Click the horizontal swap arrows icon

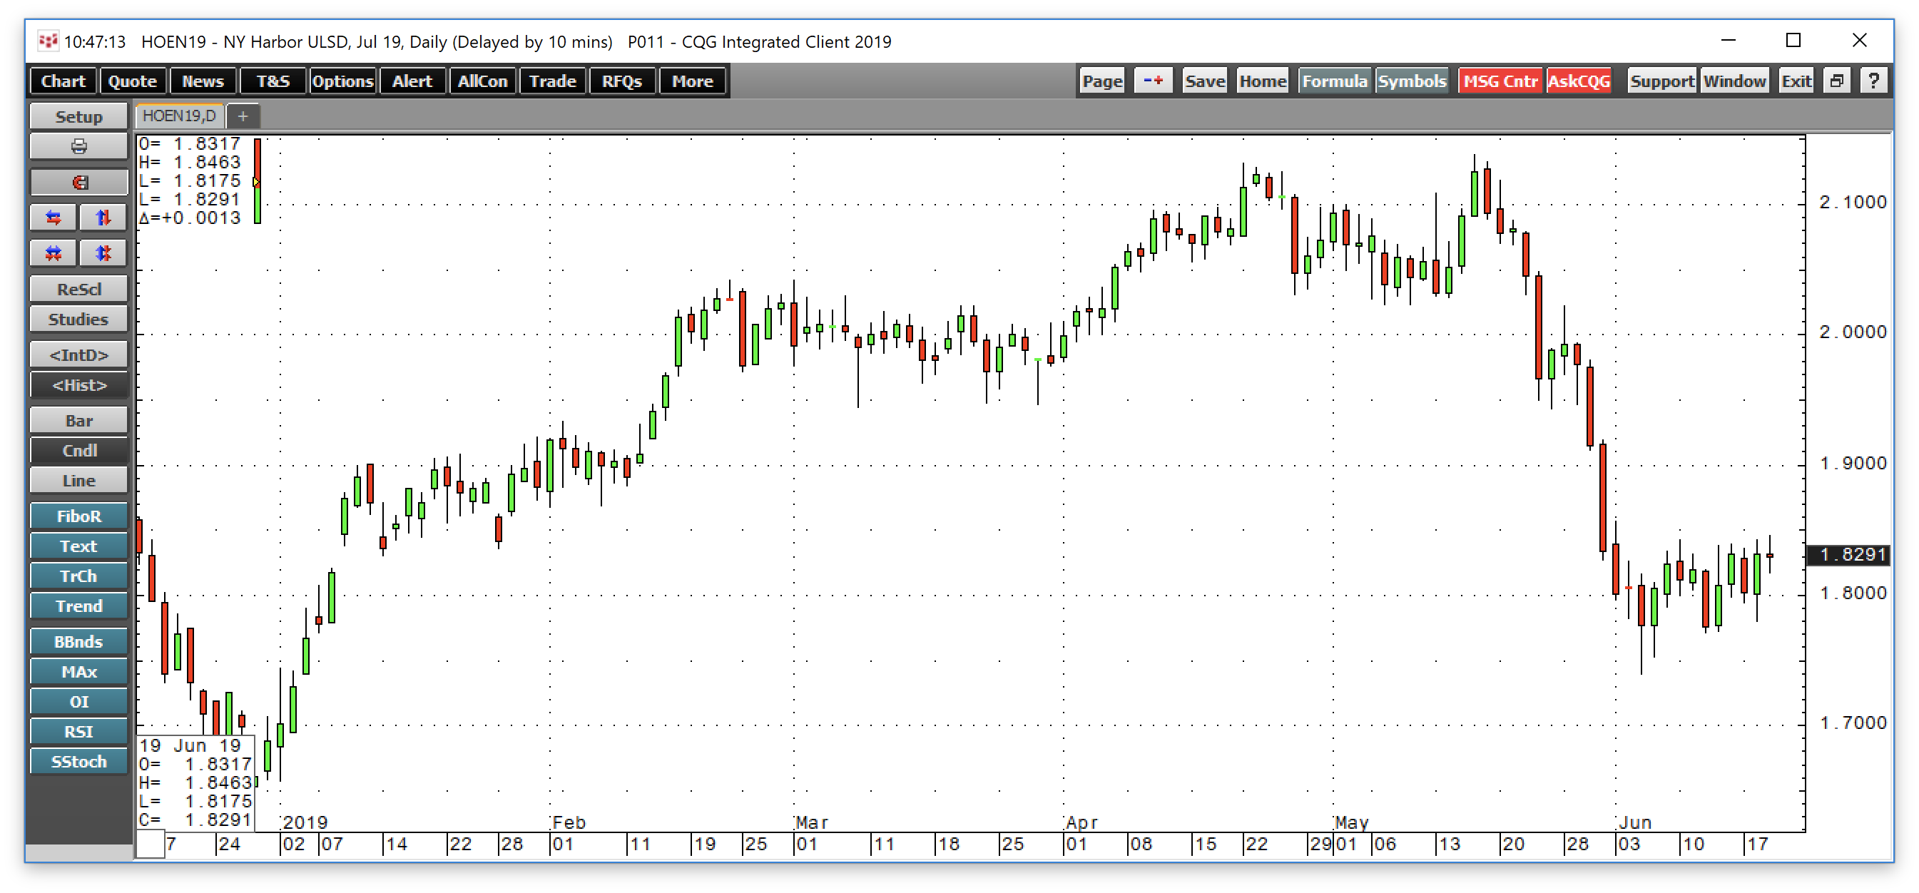pyautogui.click(x=53, y=218)
